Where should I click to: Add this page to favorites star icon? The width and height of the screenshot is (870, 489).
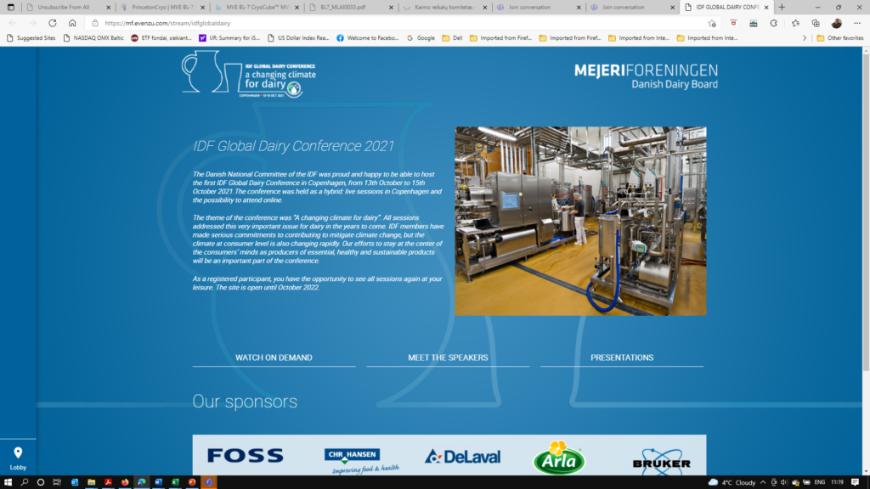pos(712,23)
